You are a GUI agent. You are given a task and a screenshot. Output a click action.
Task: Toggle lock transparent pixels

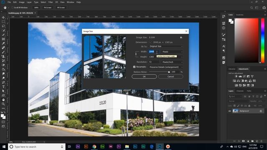[234, 106]
